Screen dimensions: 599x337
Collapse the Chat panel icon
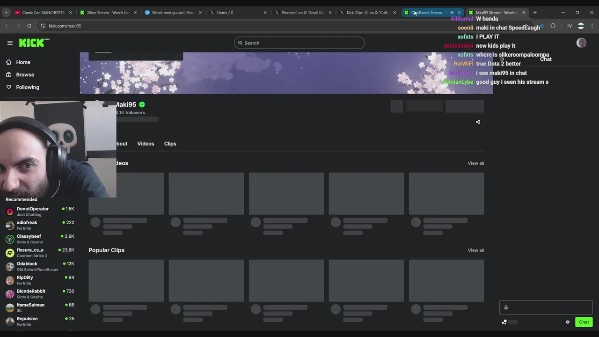[x=502, y=59]
